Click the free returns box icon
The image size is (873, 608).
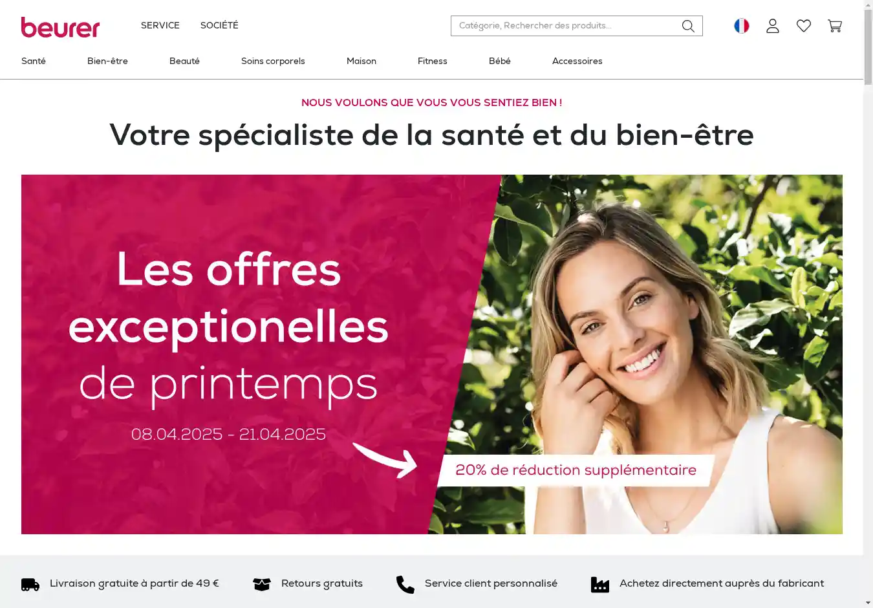pos(262,584)
